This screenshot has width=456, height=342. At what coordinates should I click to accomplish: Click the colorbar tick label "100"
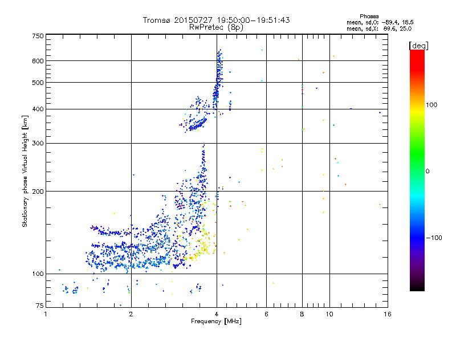click(x=431, y=105)
